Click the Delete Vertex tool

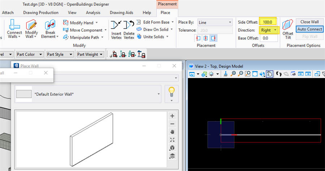pos(129,30)
